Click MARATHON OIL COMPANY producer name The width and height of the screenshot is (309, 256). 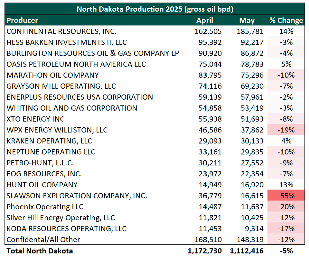pyautogui.click(x=52, y=75)
